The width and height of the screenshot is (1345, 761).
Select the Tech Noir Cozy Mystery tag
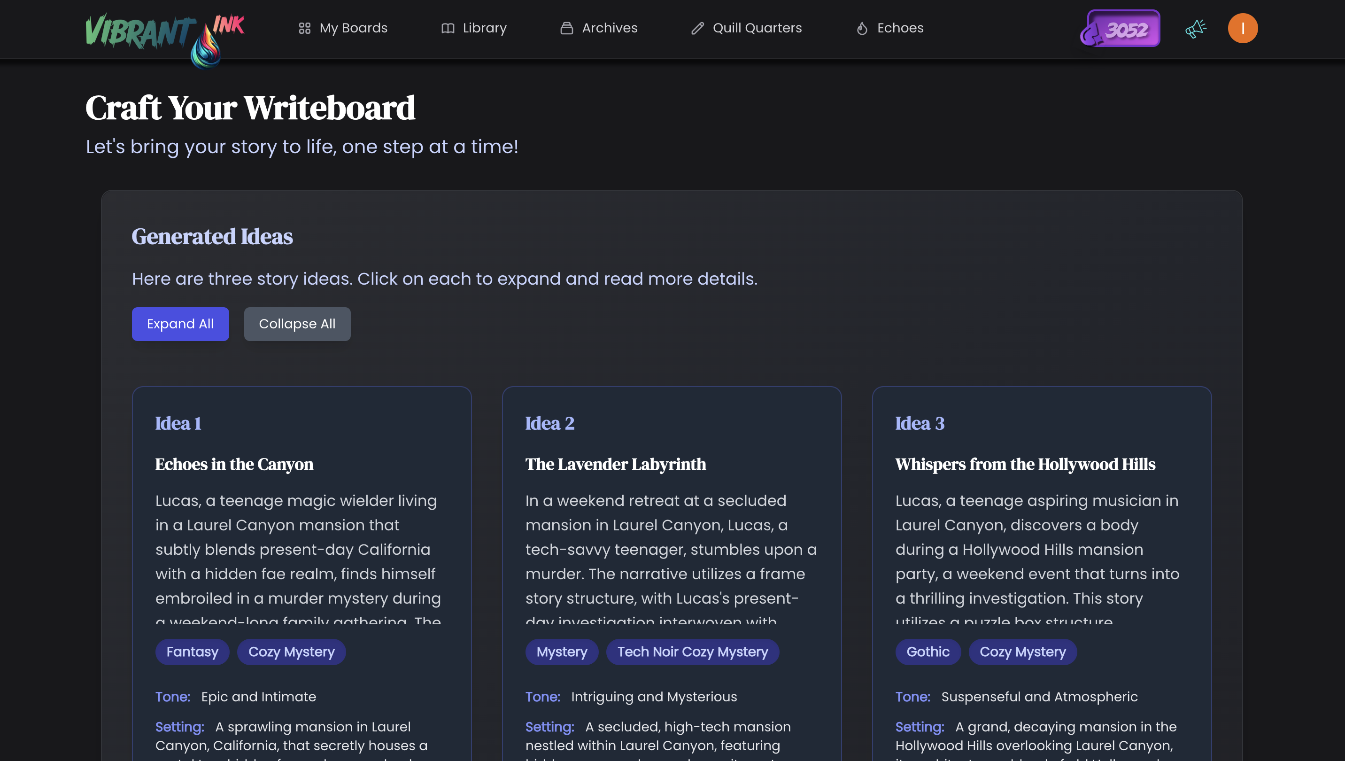[x=692, y=652]
